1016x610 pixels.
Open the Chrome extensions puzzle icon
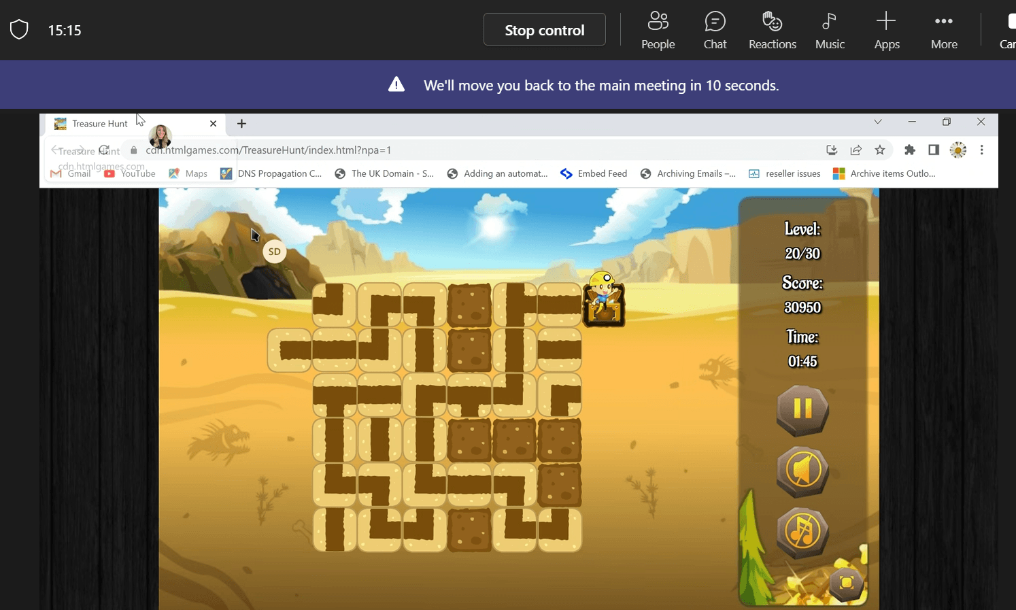point(910,150)
